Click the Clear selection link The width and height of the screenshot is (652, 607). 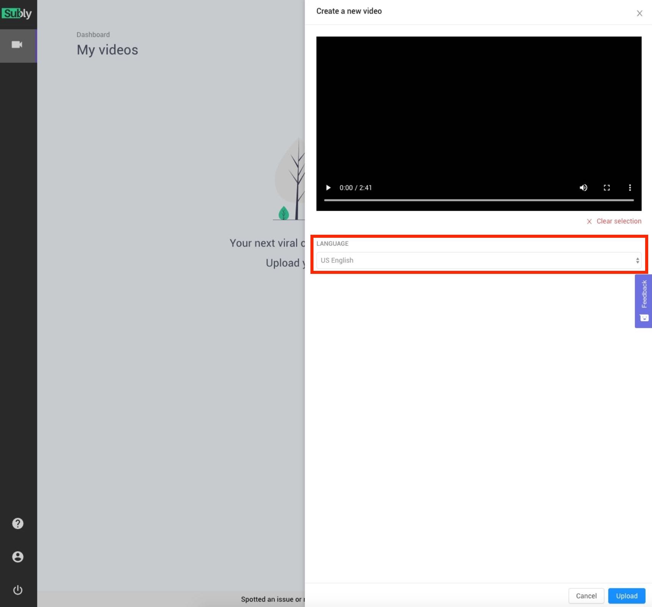(x=618, y=221)
